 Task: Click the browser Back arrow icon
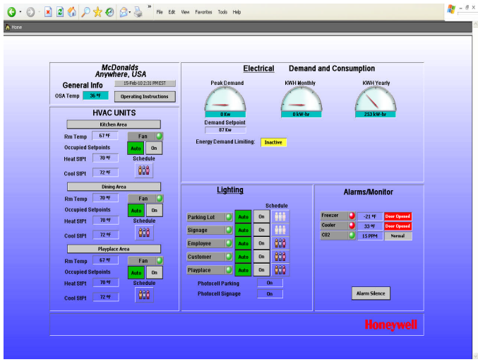tap(11, 12)
